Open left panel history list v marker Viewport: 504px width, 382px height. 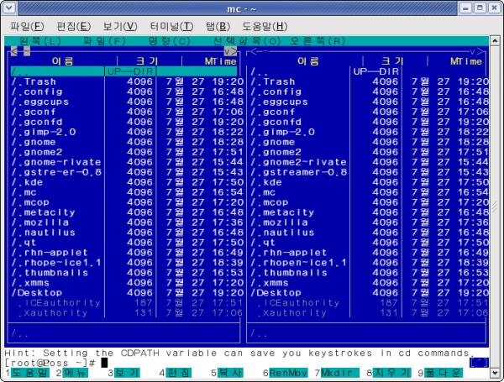(228, 51)
